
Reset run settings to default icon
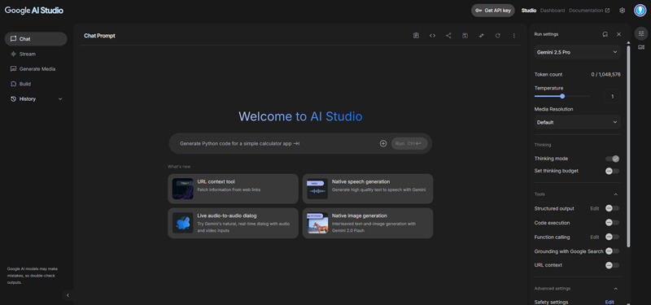pos(605,34)
